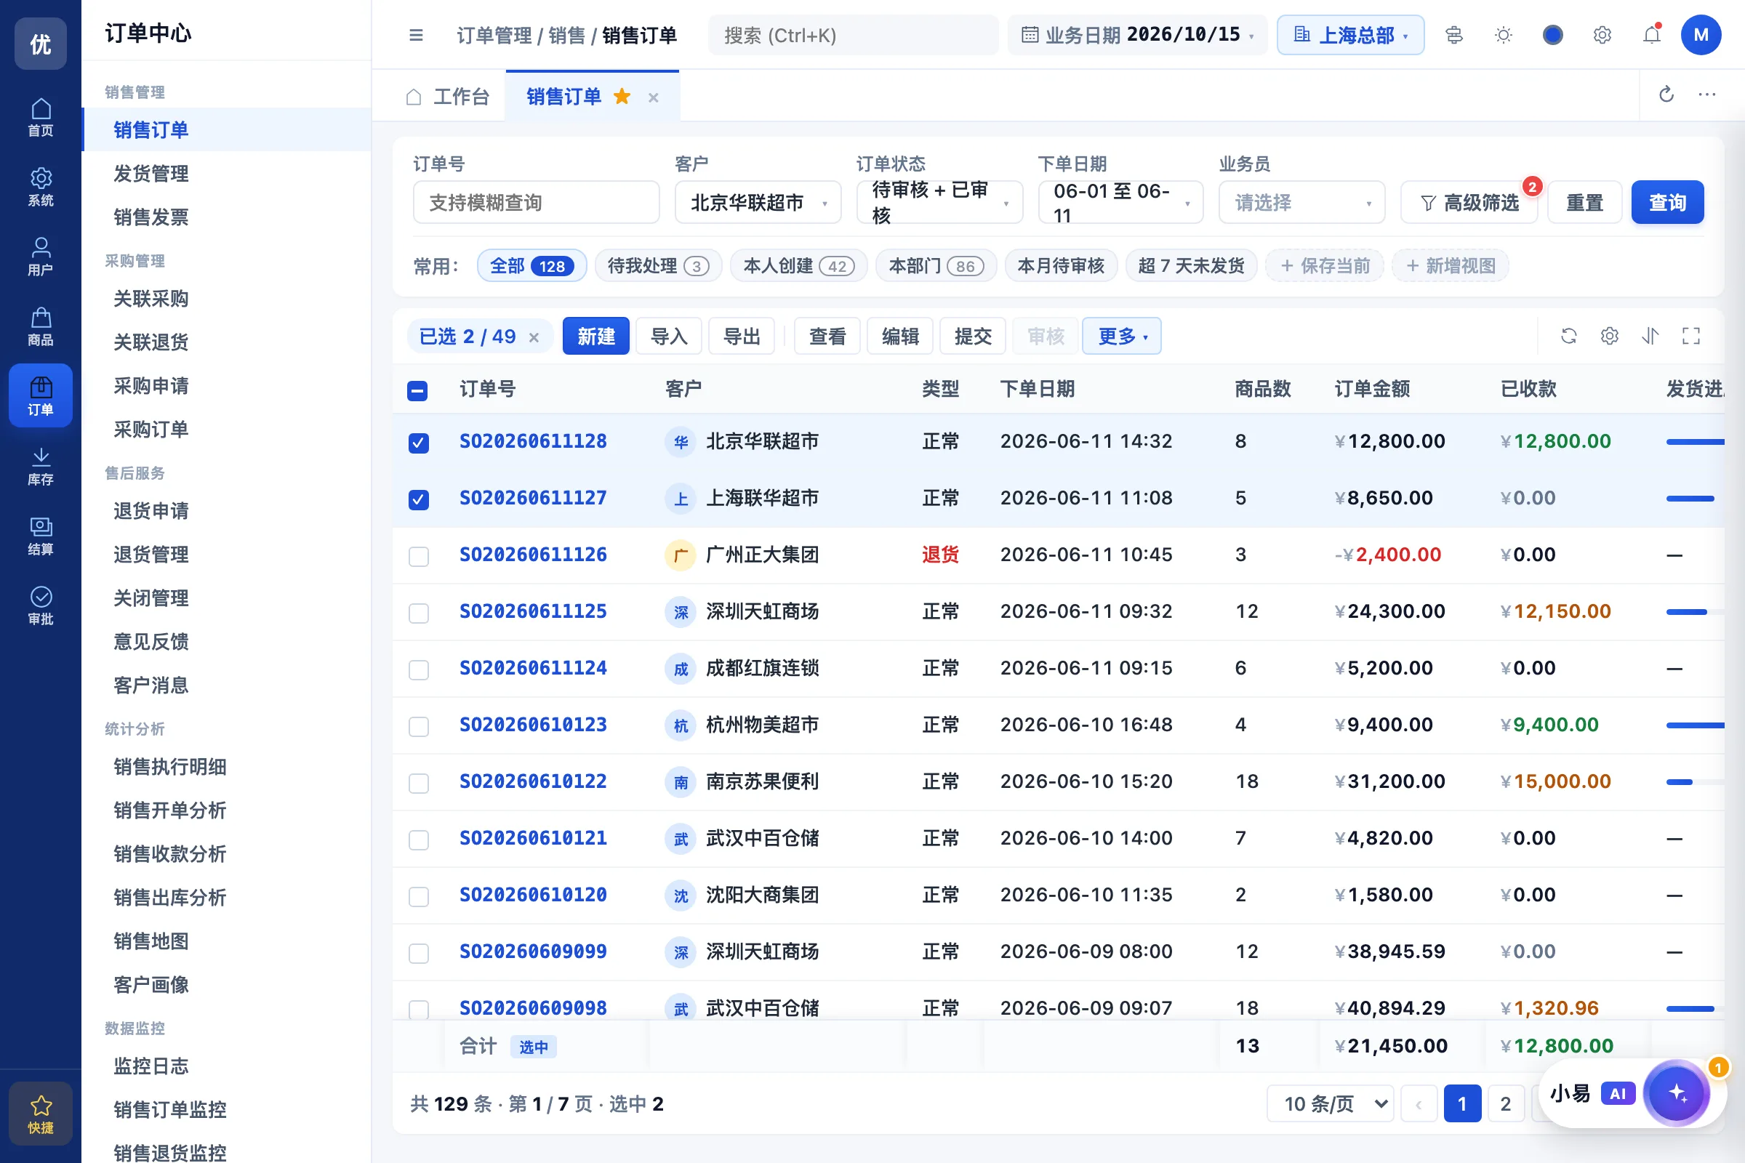This screenshot has width=1745, height=1163.
Task: Click the 订单号 fuzzy search input
Action: click(536, 203)
